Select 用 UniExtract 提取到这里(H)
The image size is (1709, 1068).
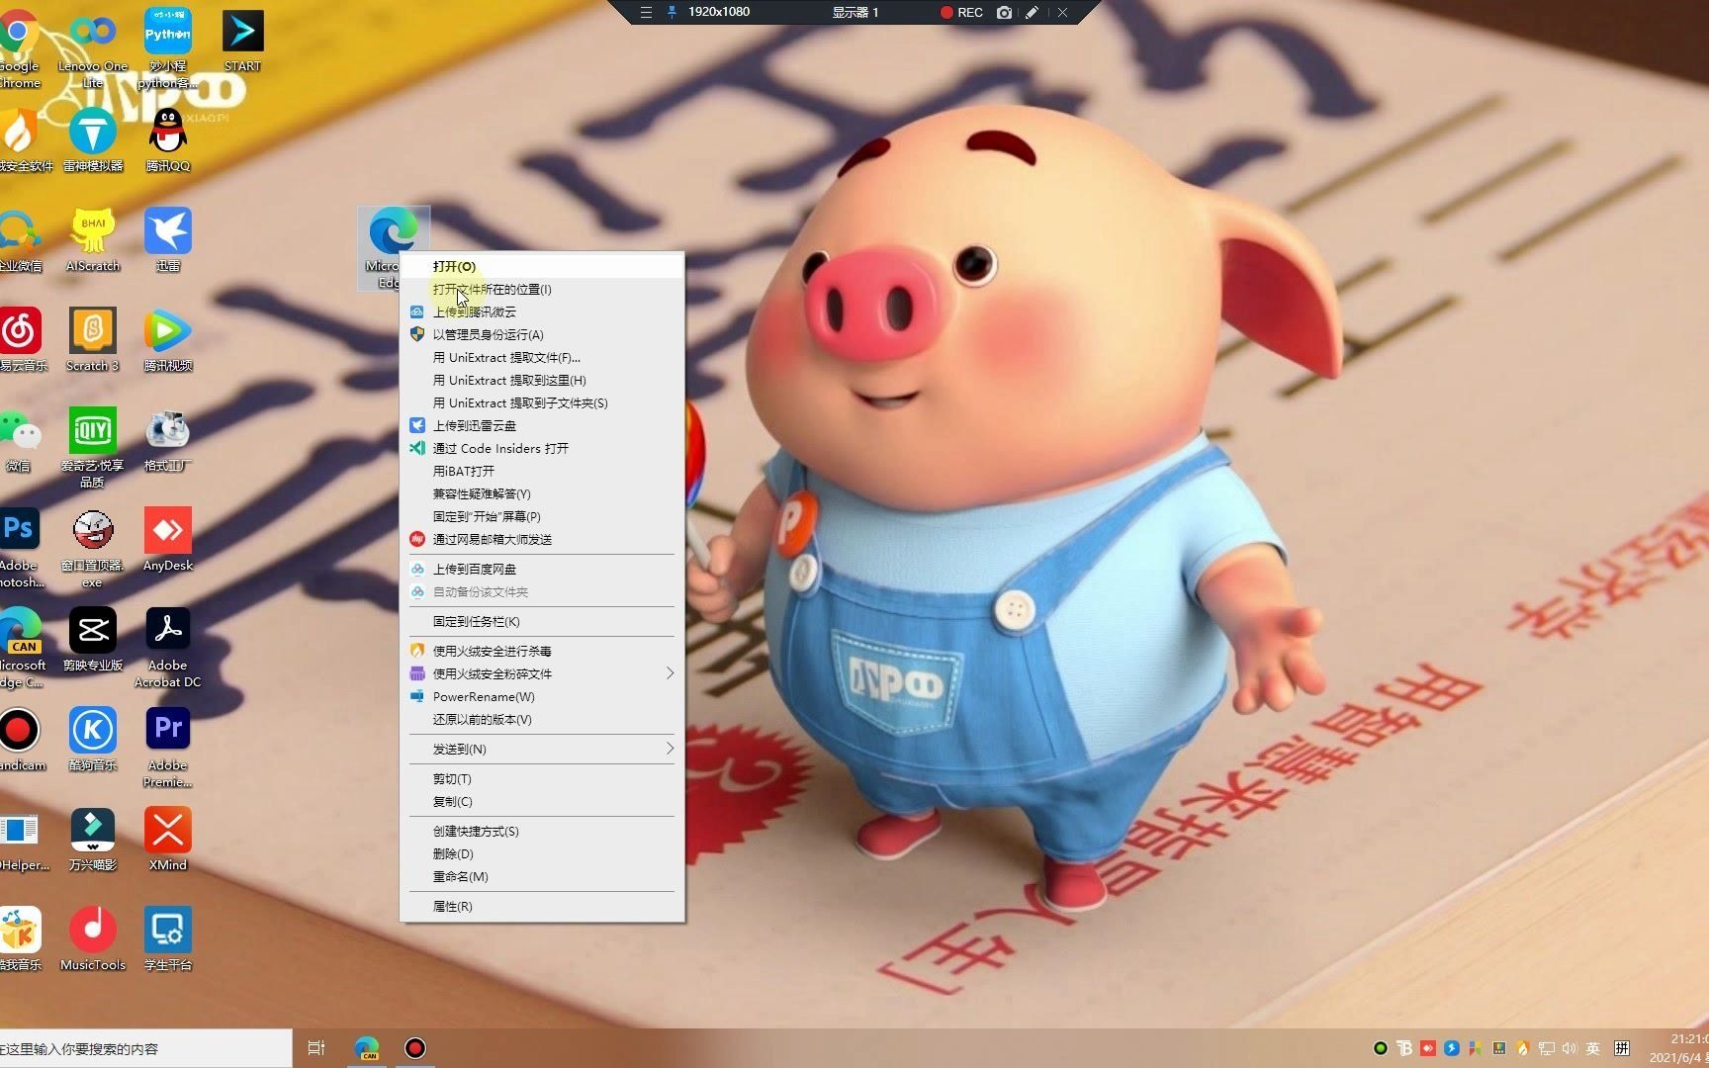pos(541,380)
